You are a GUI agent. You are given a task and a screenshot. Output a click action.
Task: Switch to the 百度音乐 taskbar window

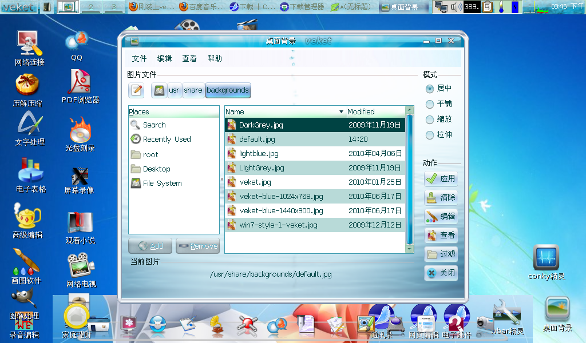(x=202, y=7)
